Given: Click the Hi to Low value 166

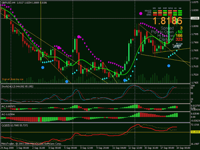Looking at the screenshot, I should click(x=179, y=36).
